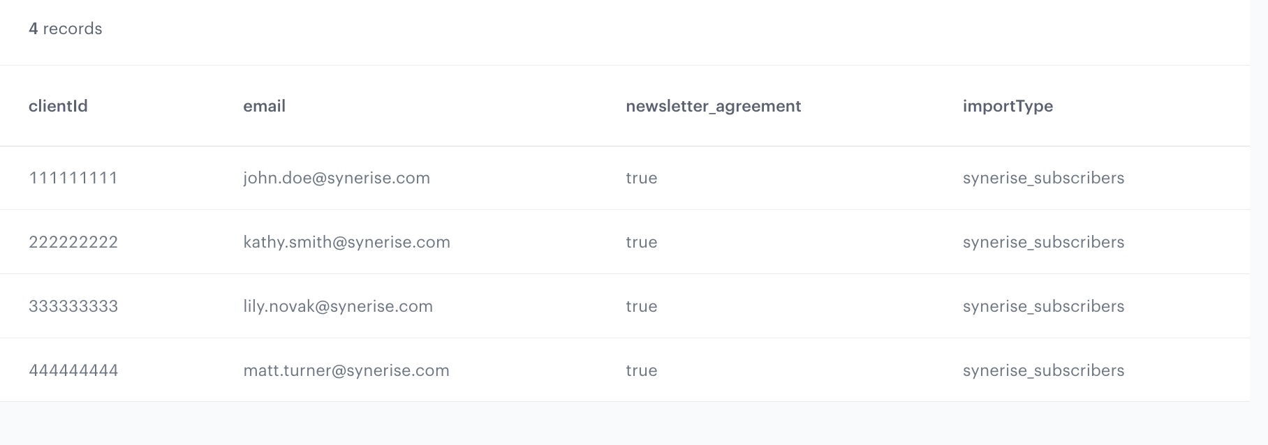Image resolution: width=1268 pixels, height=445 pixels.
Task: Click newsletter_agreement true value in John Doe's row
Action: click(x=642, y=178)
